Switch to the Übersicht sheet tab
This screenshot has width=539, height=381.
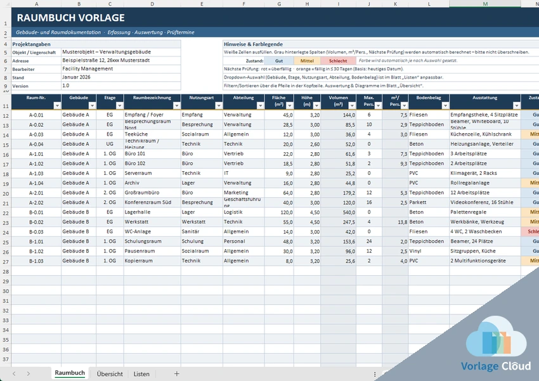coord(110,374)
